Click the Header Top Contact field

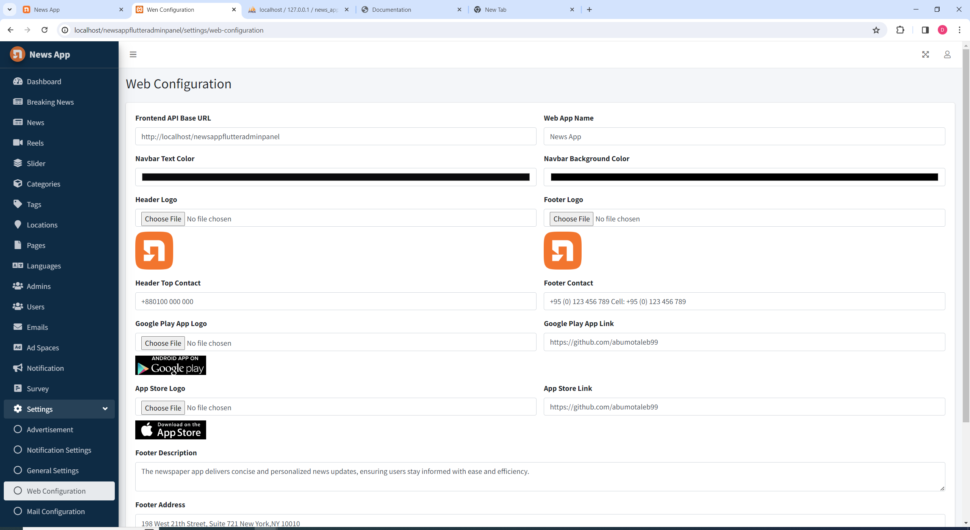pos(336,301)
